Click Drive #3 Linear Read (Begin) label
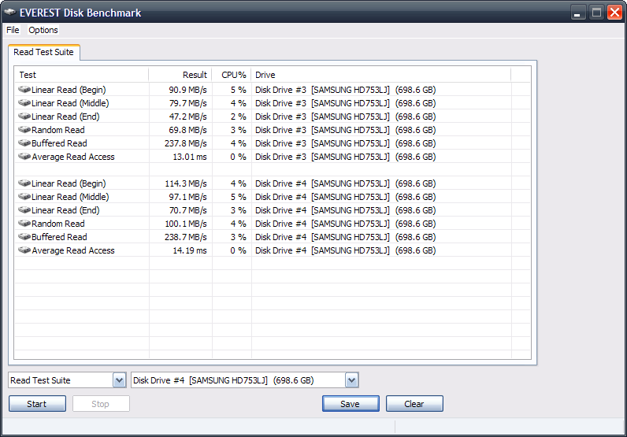The image size is (627, 437). (x=69, y=90)
